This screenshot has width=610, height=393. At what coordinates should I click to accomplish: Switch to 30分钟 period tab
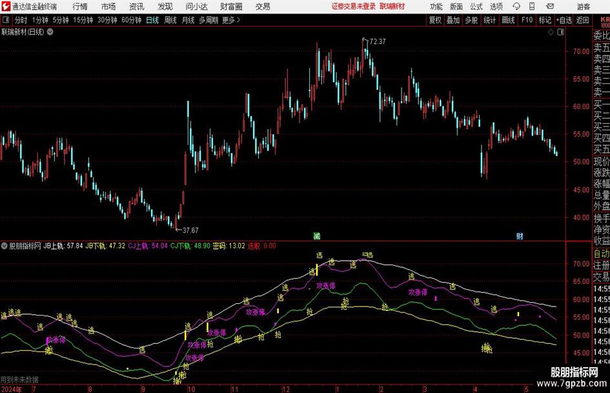(x=107, y=20)
